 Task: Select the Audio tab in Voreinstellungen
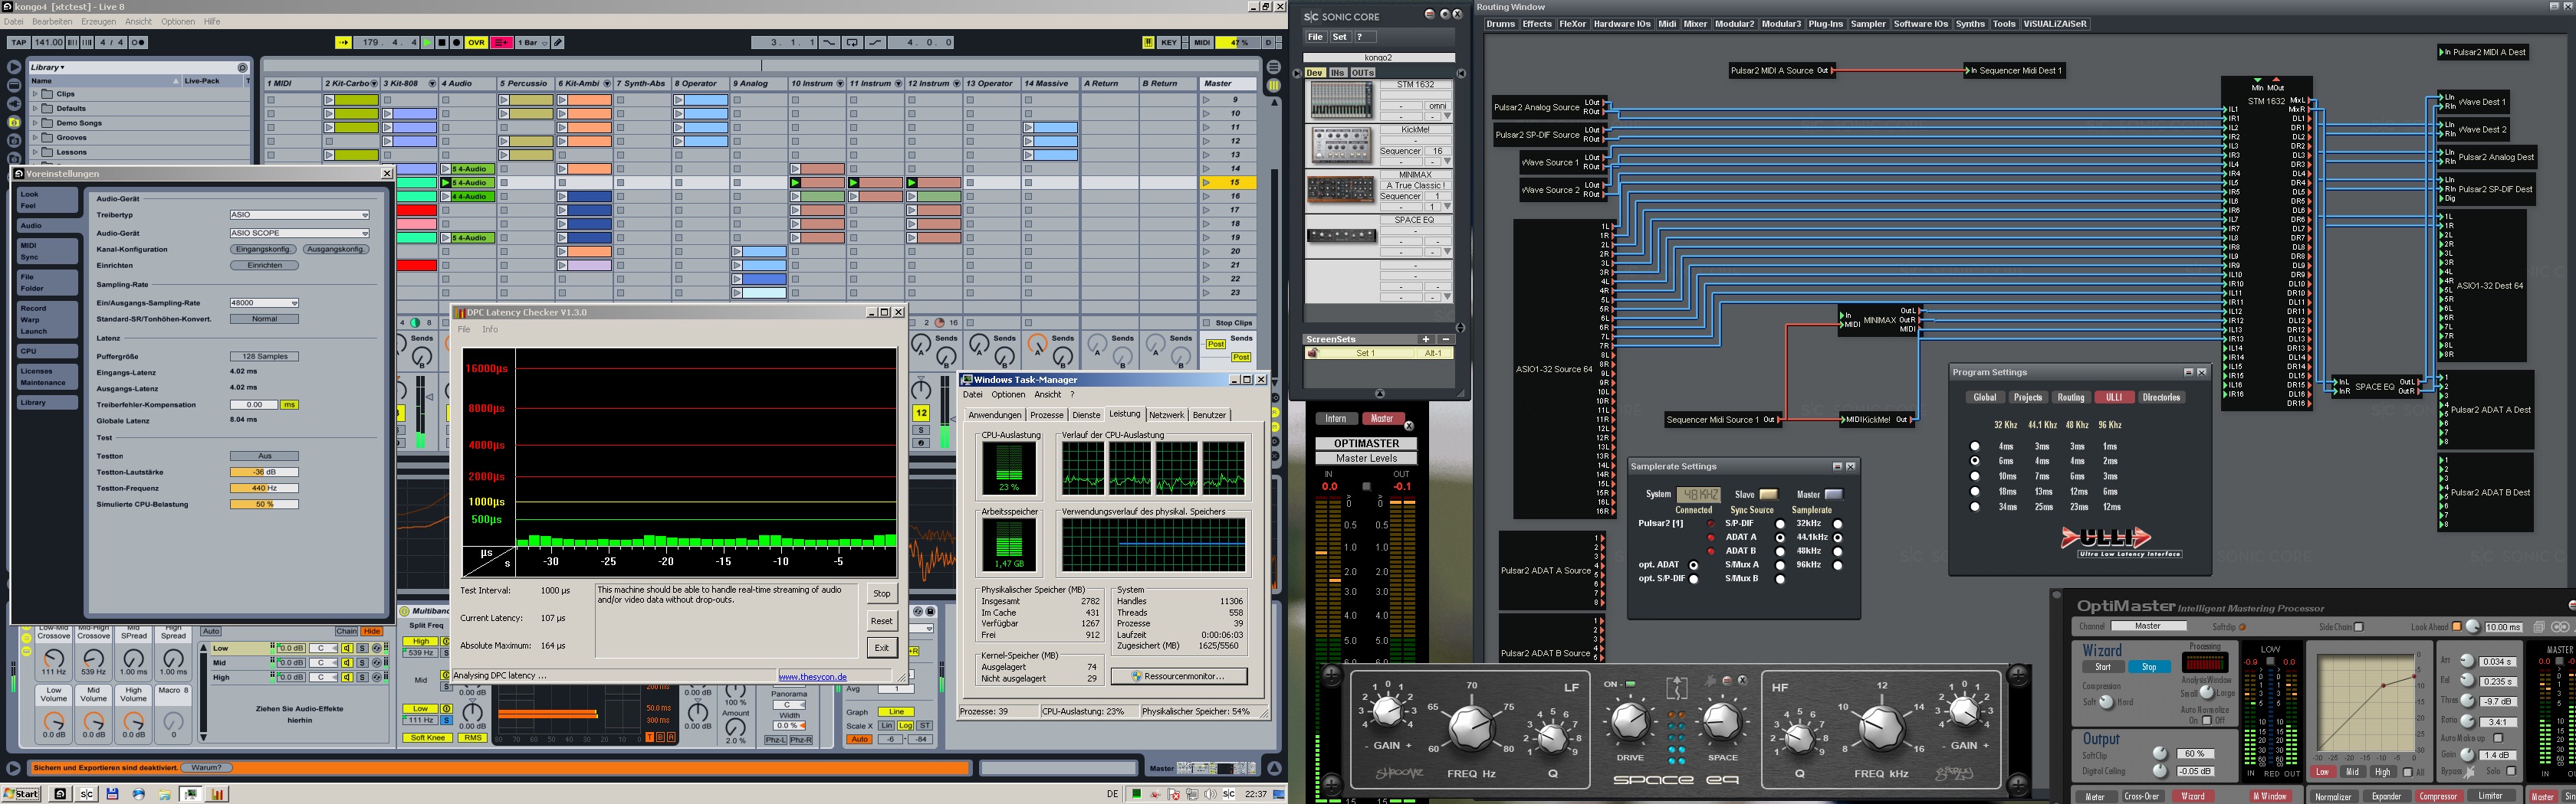pos(47,226)
